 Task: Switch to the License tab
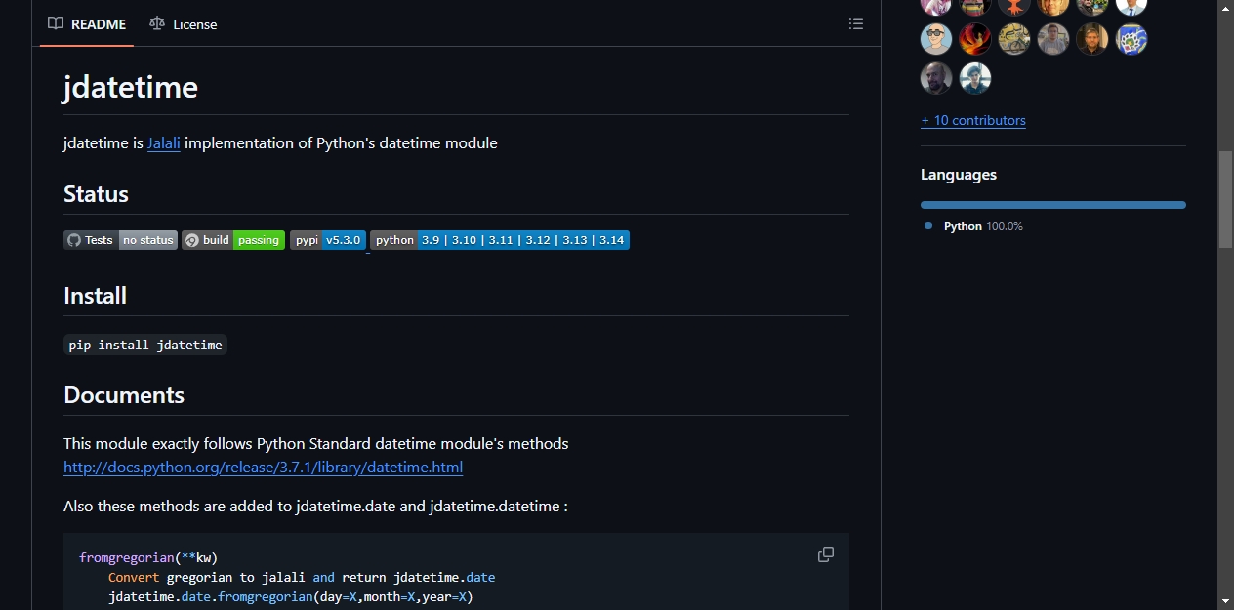pyautogui.click(x=184, y=23)
